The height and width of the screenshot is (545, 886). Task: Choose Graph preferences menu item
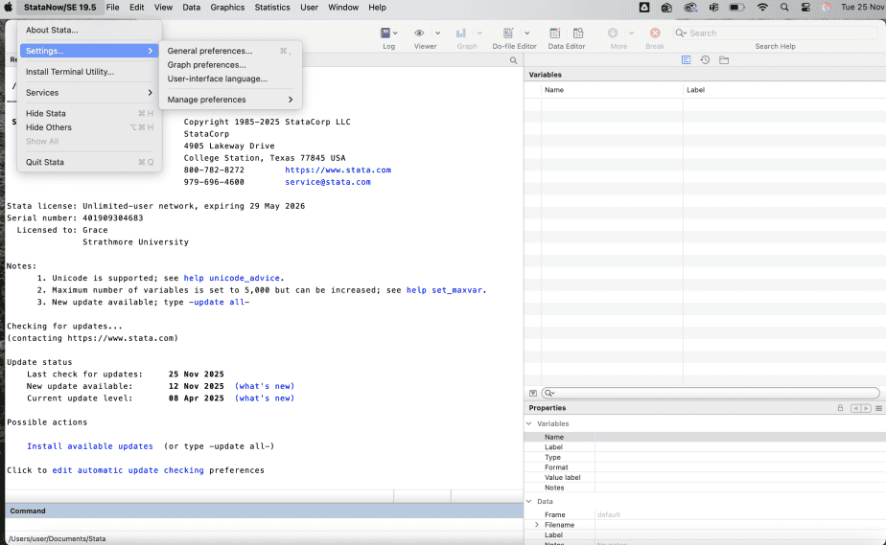pyautogui.click(x=230, y=65)
